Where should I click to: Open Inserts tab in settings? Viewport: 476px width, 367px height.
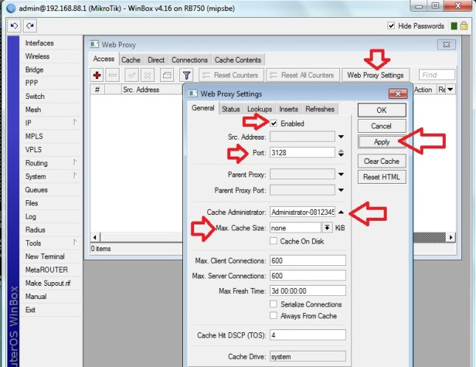(x=289, y=109)
